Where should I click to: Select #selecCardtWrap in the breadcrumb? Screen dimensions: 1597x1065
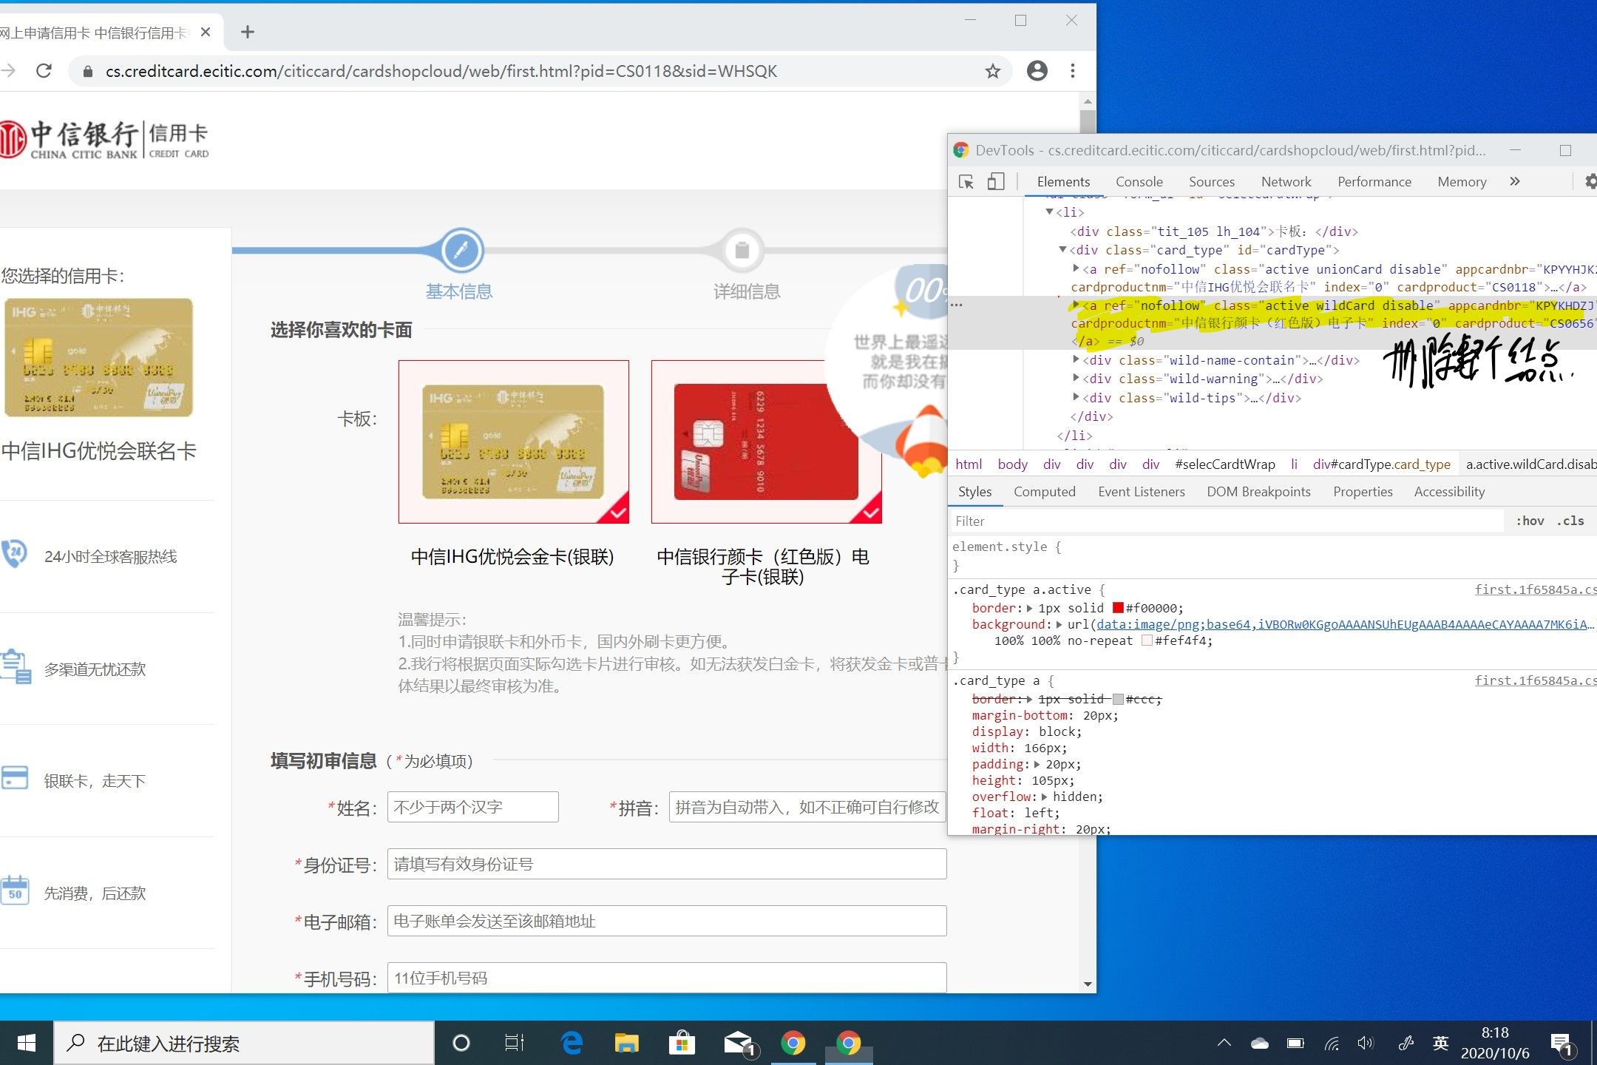[x=1224, y=464]
